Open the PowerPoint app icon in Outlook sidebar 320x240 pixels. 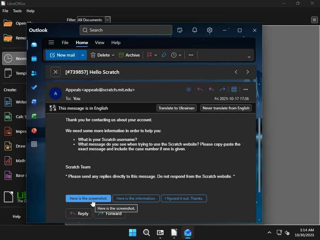[34, 131]
